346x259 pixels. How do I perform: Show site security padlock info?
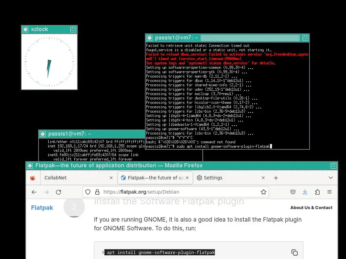point(97,192)
